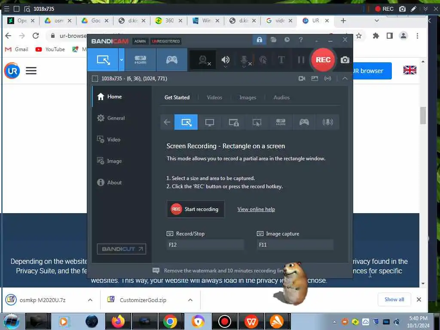Reload the browser page
This screenshot has width=440, height=330.
click(x=36, y=36)
